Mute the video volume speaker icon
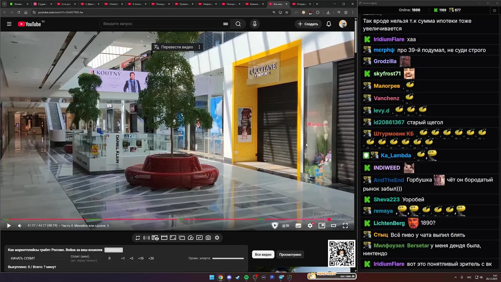Viewport: 501px width, 282px height. pos(20,226)
